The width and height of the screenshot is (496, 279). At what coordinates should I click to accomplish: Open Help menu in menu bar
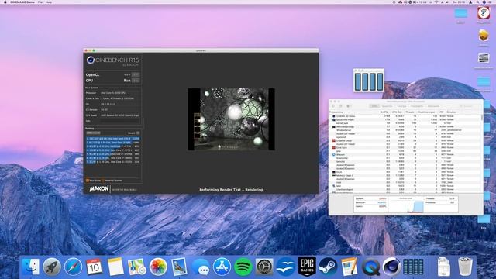[48, 2]
